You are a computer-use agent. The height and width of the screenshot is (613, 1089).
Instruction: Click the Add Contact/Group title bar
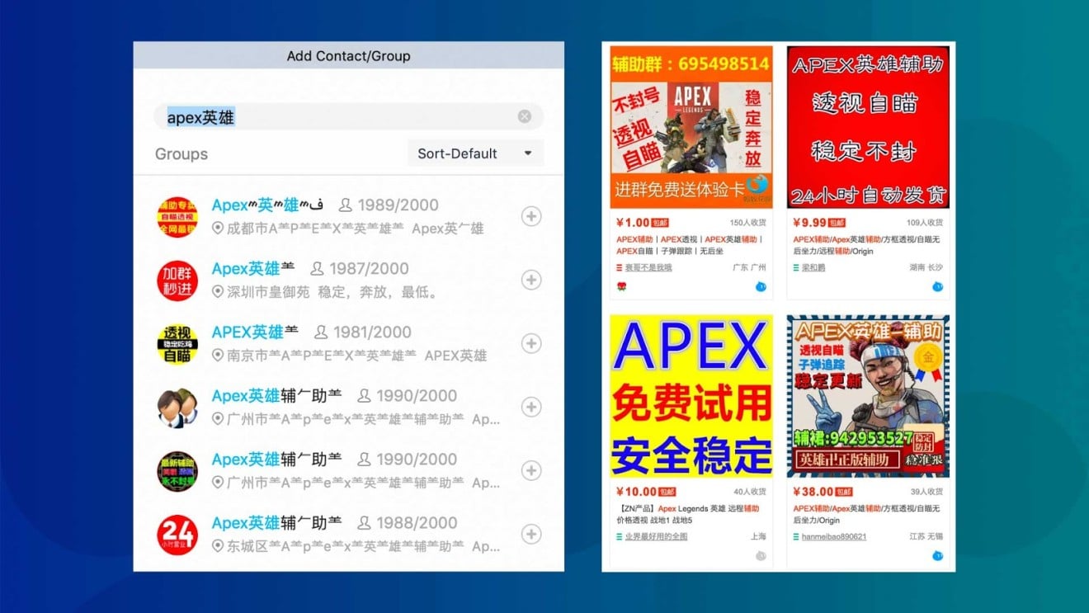coord(348,55)
